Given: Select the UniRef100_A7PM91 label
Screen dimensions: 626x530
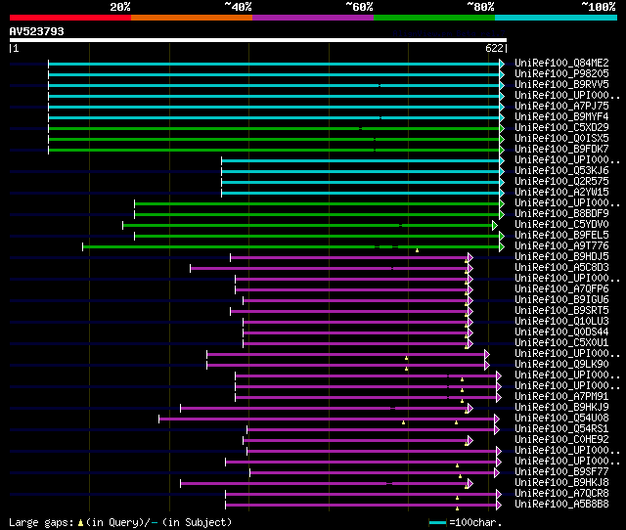Looking at the screenshot, I should [561, 397].
